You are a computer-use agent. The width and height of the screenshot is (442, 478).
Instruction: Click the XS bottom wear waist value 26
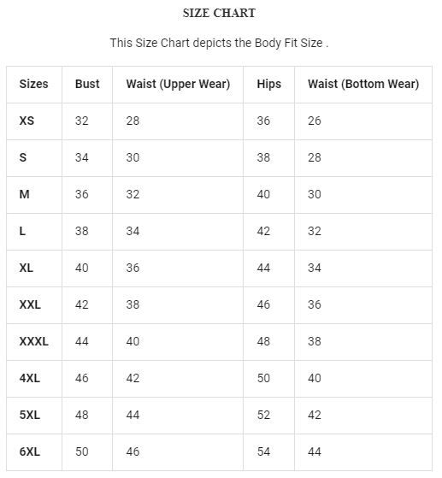click(x=315, y=121)
